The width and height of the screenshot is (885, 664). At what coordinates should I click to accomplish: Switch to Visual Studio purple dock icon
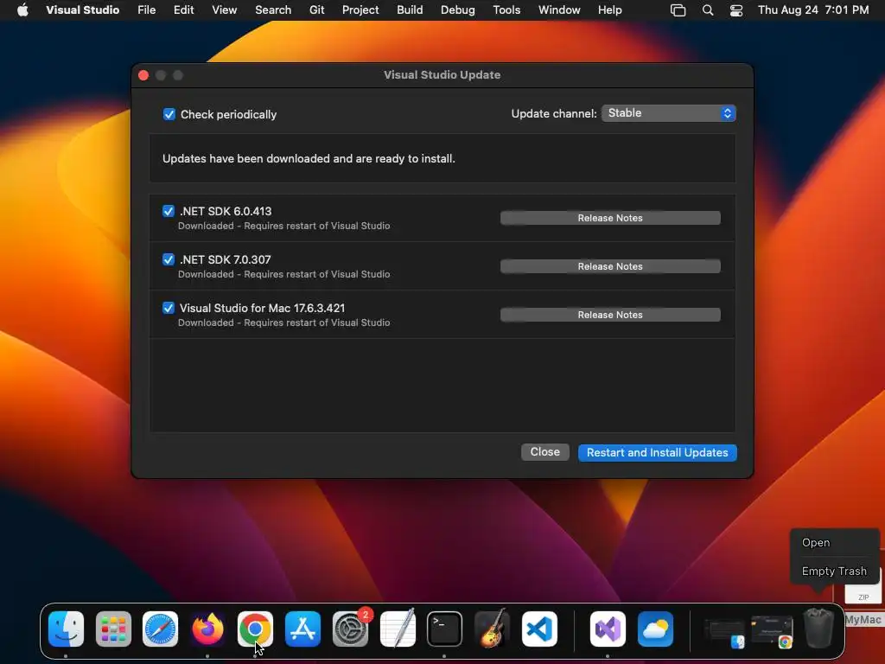(x=608, y=629)
